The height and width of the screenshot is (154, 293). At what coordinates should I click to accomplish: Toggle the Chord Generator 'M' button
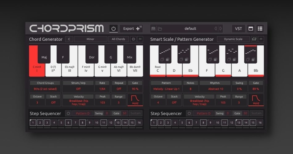point(140,39)
